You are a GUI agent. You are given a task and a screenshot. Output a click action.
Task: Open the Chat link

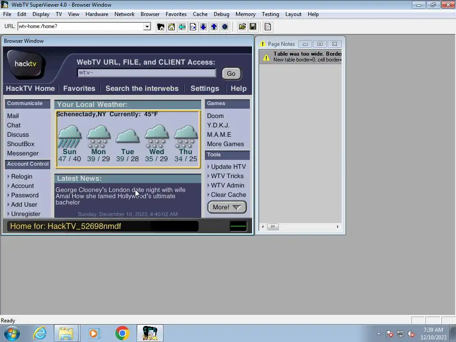14,125
